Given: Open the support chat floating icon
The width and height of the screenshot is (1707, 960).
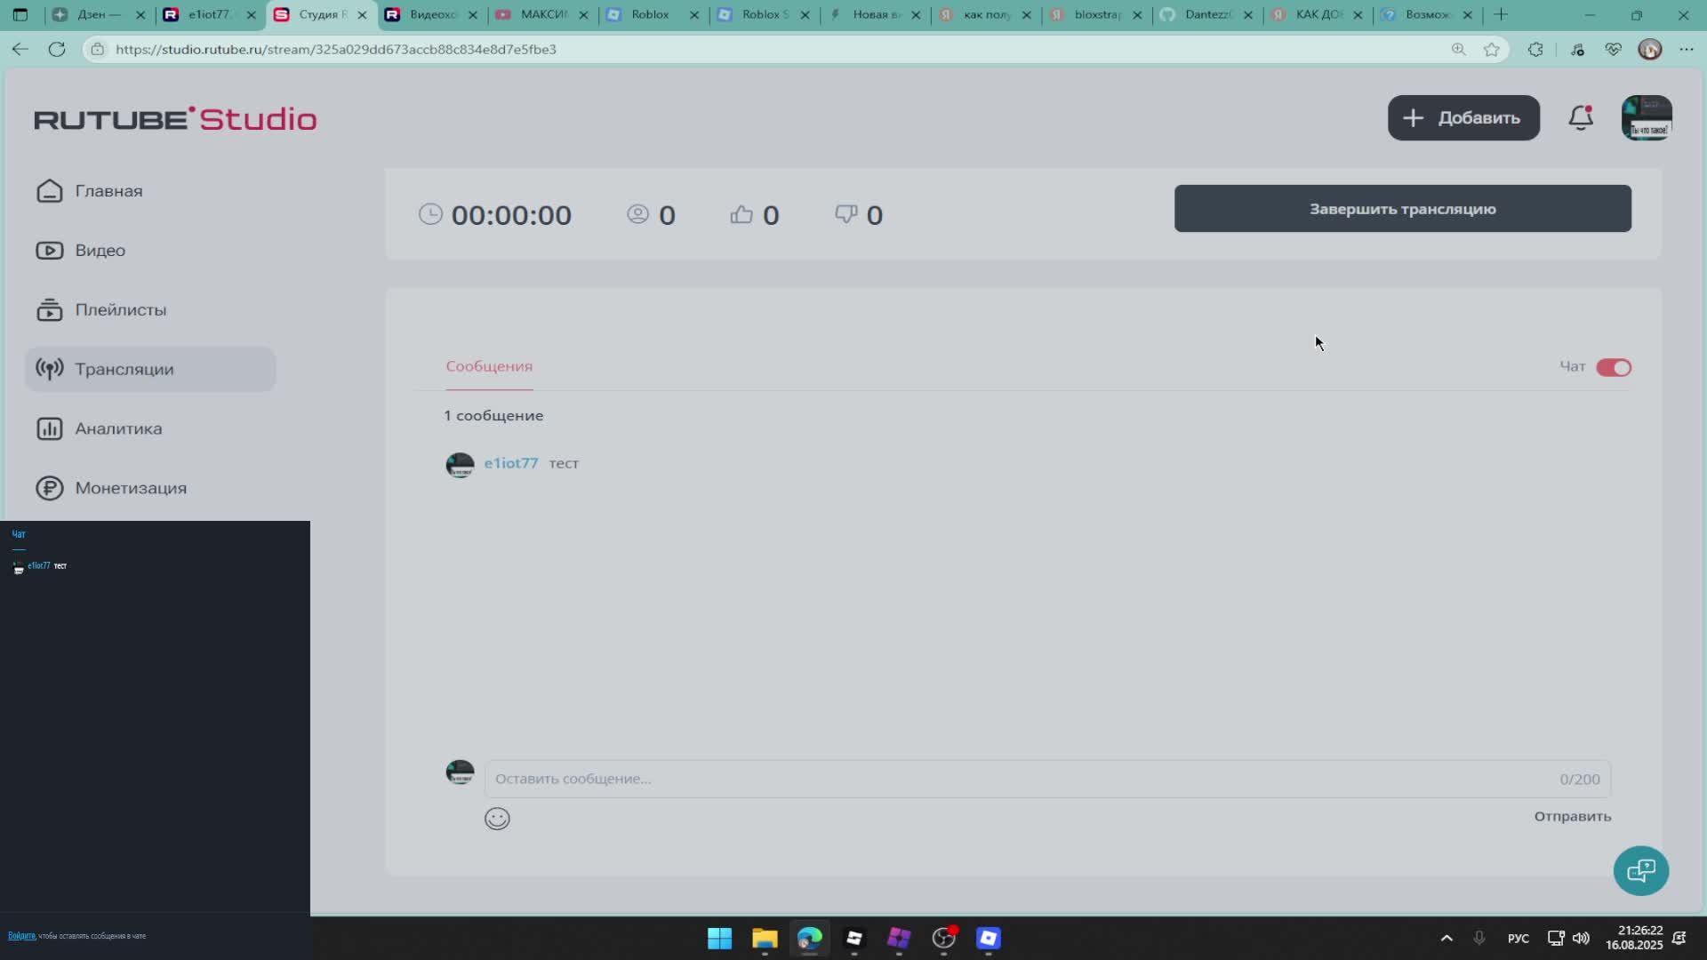Looking at the screenshot, I should click(x=1640, y=870).
